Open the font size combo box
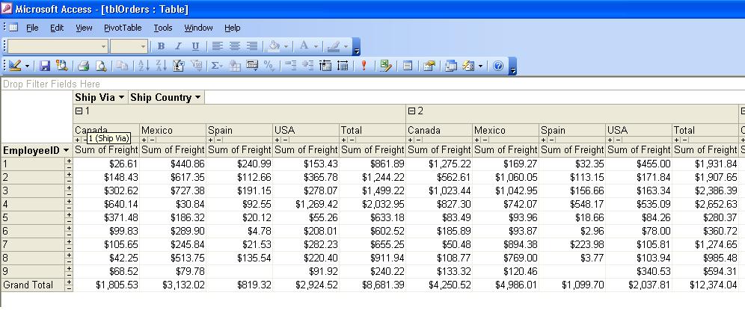 [x=129, y=46]
